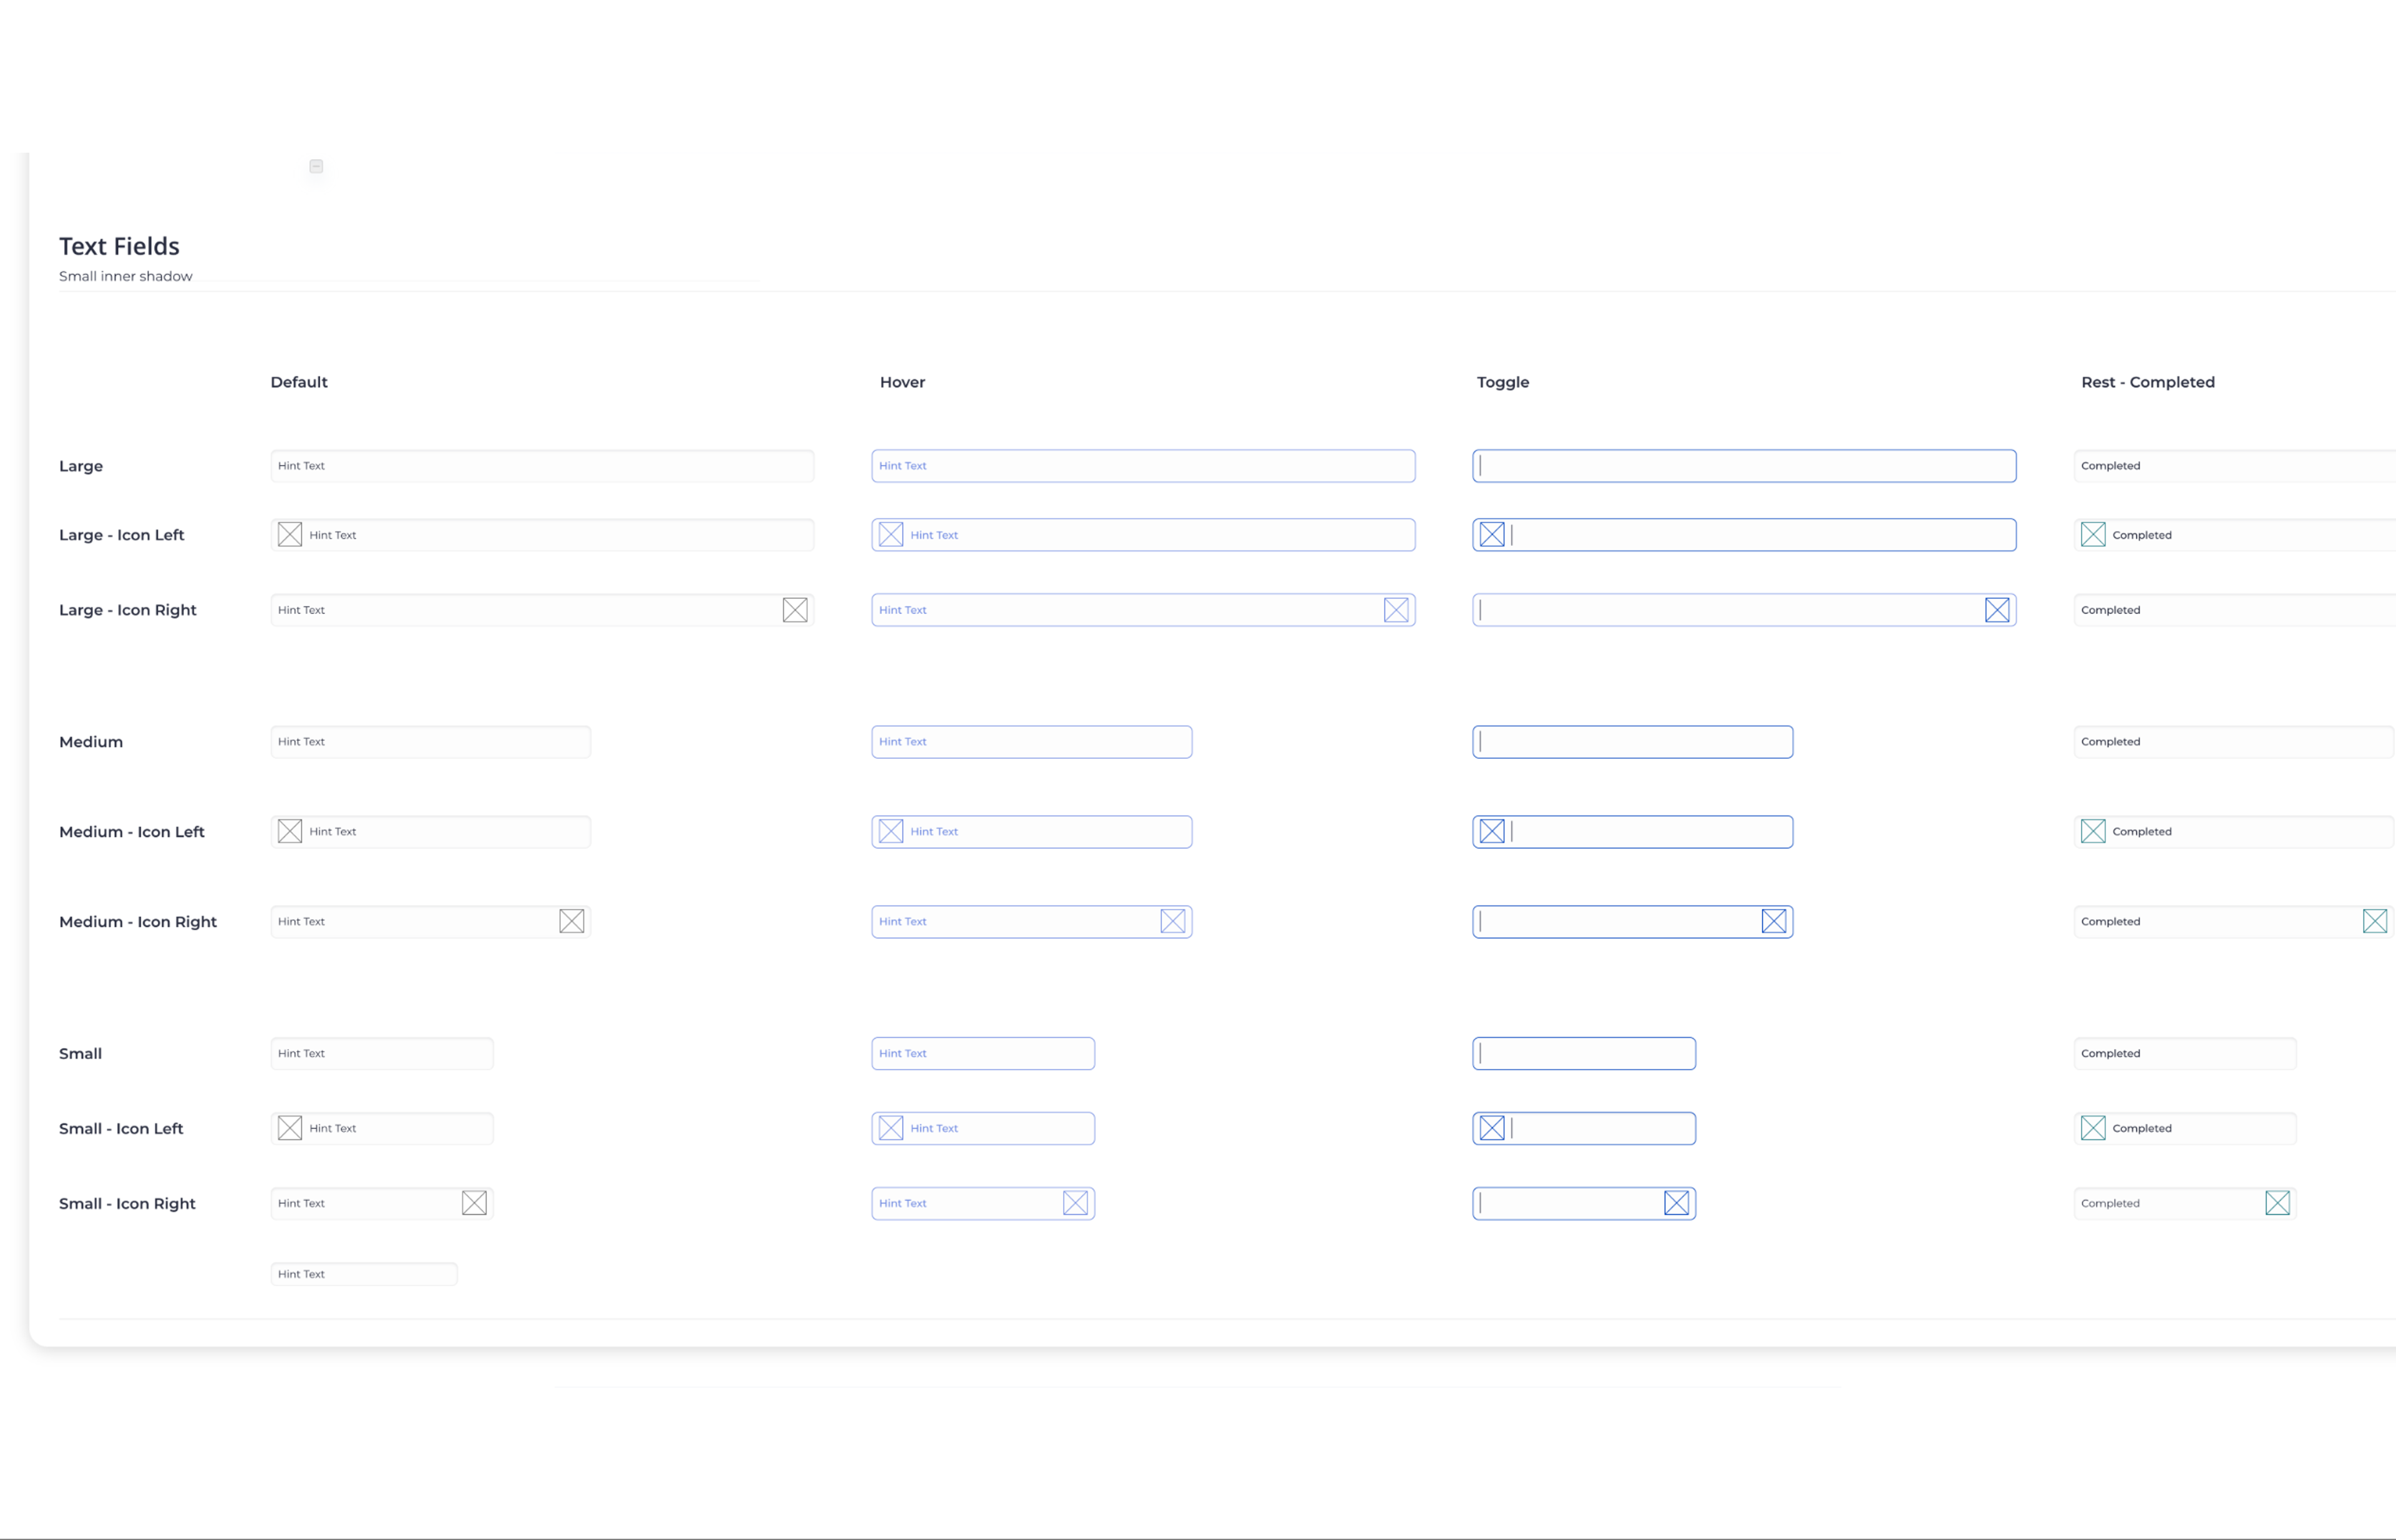The width and height of the screenshot is (2396, 1540).
Task: Click the left icon in Hover Large - Icon Left field
Action: click(x=891, y=535)
